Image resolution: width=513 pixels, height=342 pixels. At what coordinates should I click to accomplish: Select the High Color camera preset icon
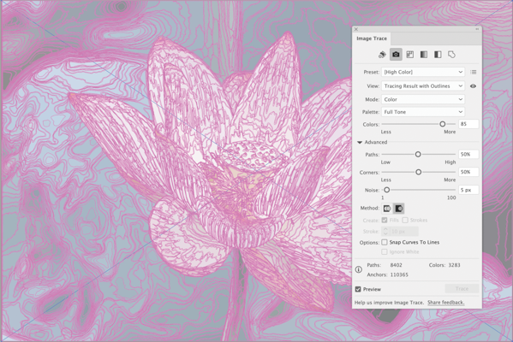[x=396, y=55]
